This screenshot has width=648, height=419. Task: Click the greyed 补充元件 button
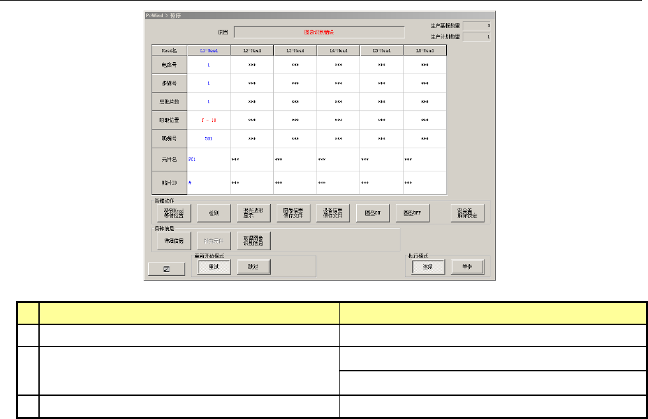214,241
